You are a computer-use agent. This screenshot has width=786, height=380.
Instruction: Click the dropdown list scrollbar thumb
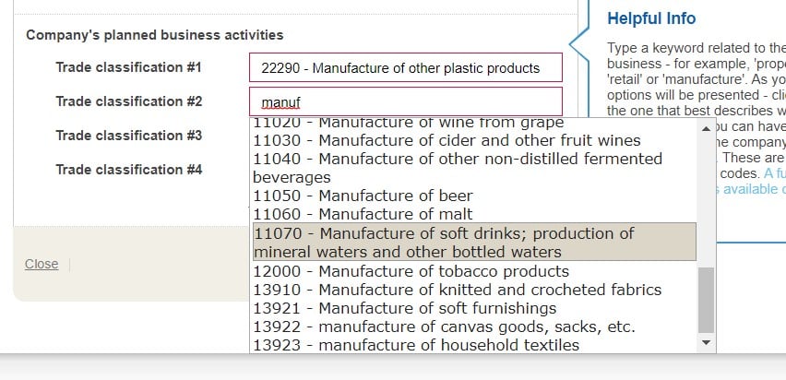click(x=707, y=301)
